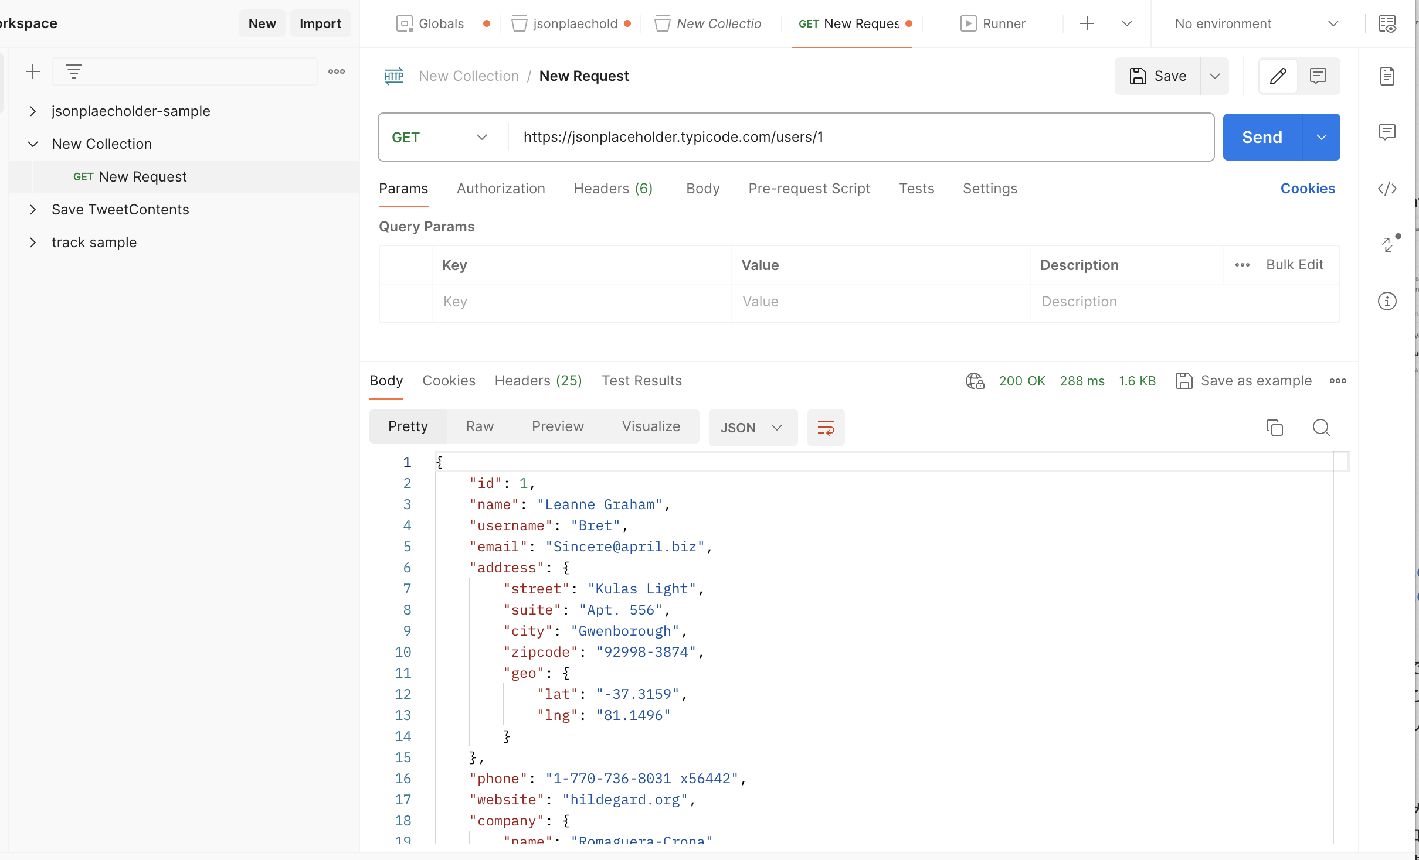Open the tab list chevron dropdown
The width and height of the screenshot is (1419, 860).
(x=1126, y=23)
